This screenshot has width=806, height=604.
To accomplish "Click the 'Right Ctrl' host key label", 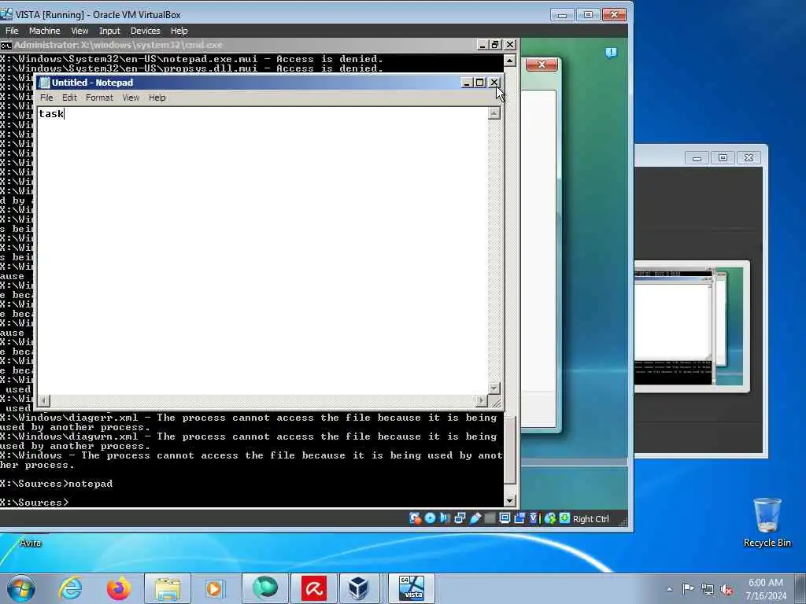I will click(x=590, y=519).
